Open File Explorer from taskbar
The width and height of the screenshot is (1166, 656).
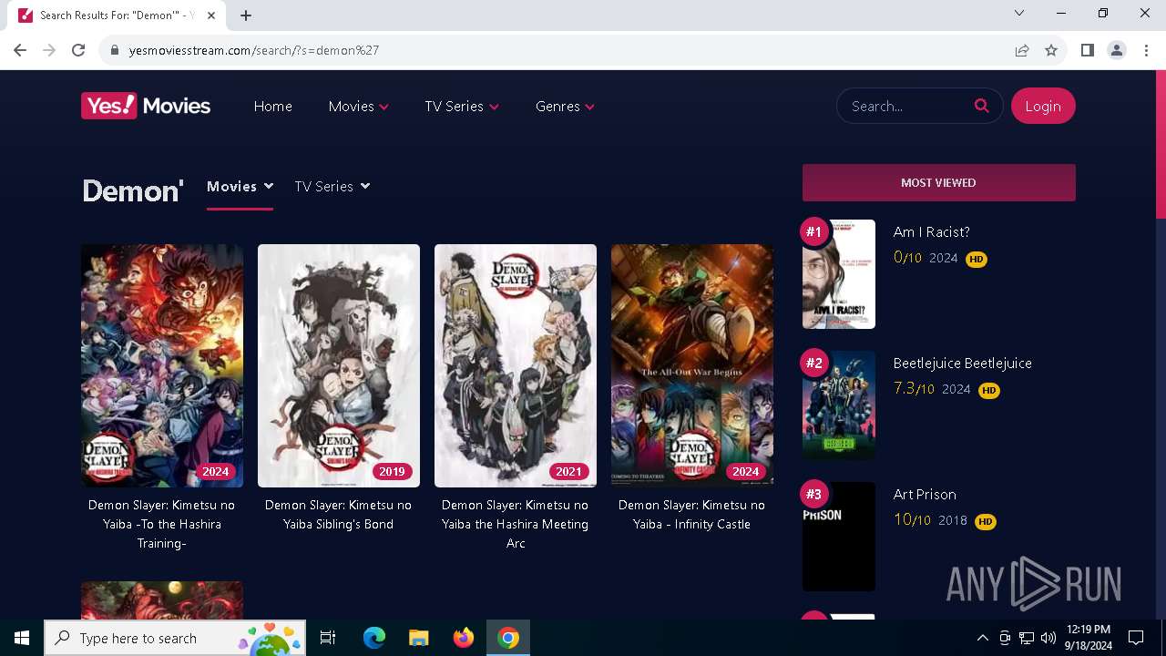pos(418,638)
